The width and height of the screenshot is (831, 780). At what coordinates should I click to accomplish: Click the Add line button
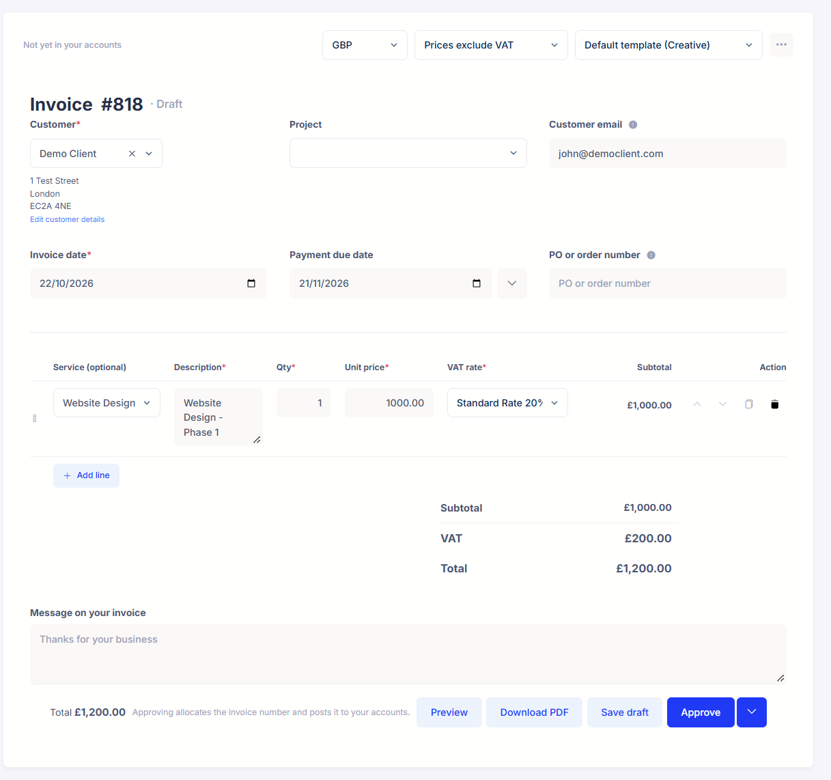pyautogui.click(x=86, y=475)
